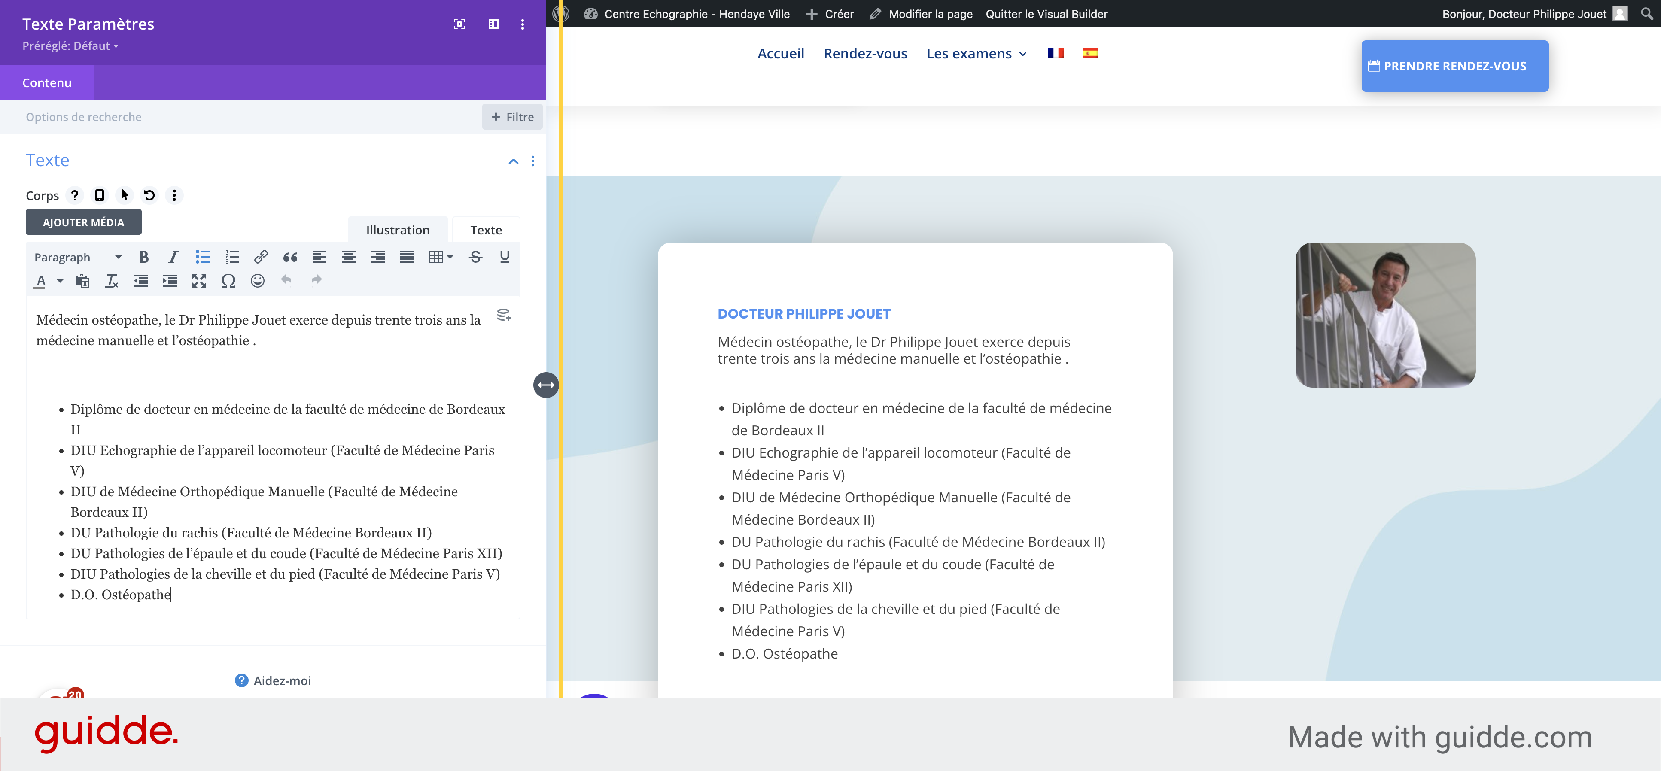Click the paste as text icon

coord(82,281)
